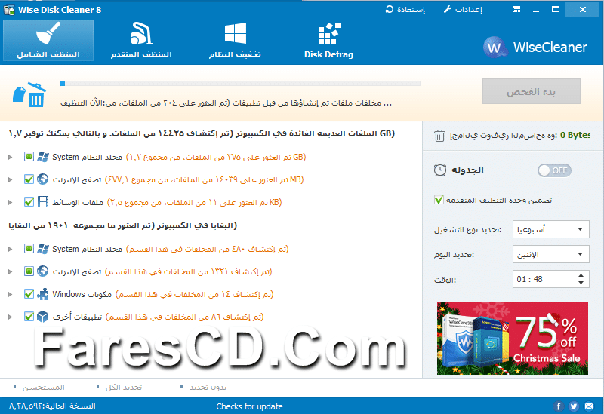The width and height of the screenshot is (604, 414).
Task: Open the إعدادات (Settings) menu
Action: [x=463, y=9]
